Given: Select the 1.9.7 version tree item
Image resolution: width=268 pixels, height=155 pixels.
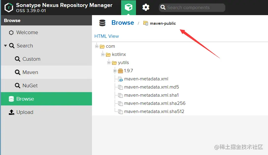Looking at the screenshot, I should (128, 71).
